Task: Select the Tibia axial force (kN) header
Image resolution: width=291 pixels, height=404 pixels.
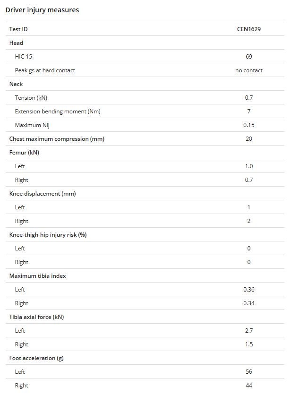Action: point(36,317)
